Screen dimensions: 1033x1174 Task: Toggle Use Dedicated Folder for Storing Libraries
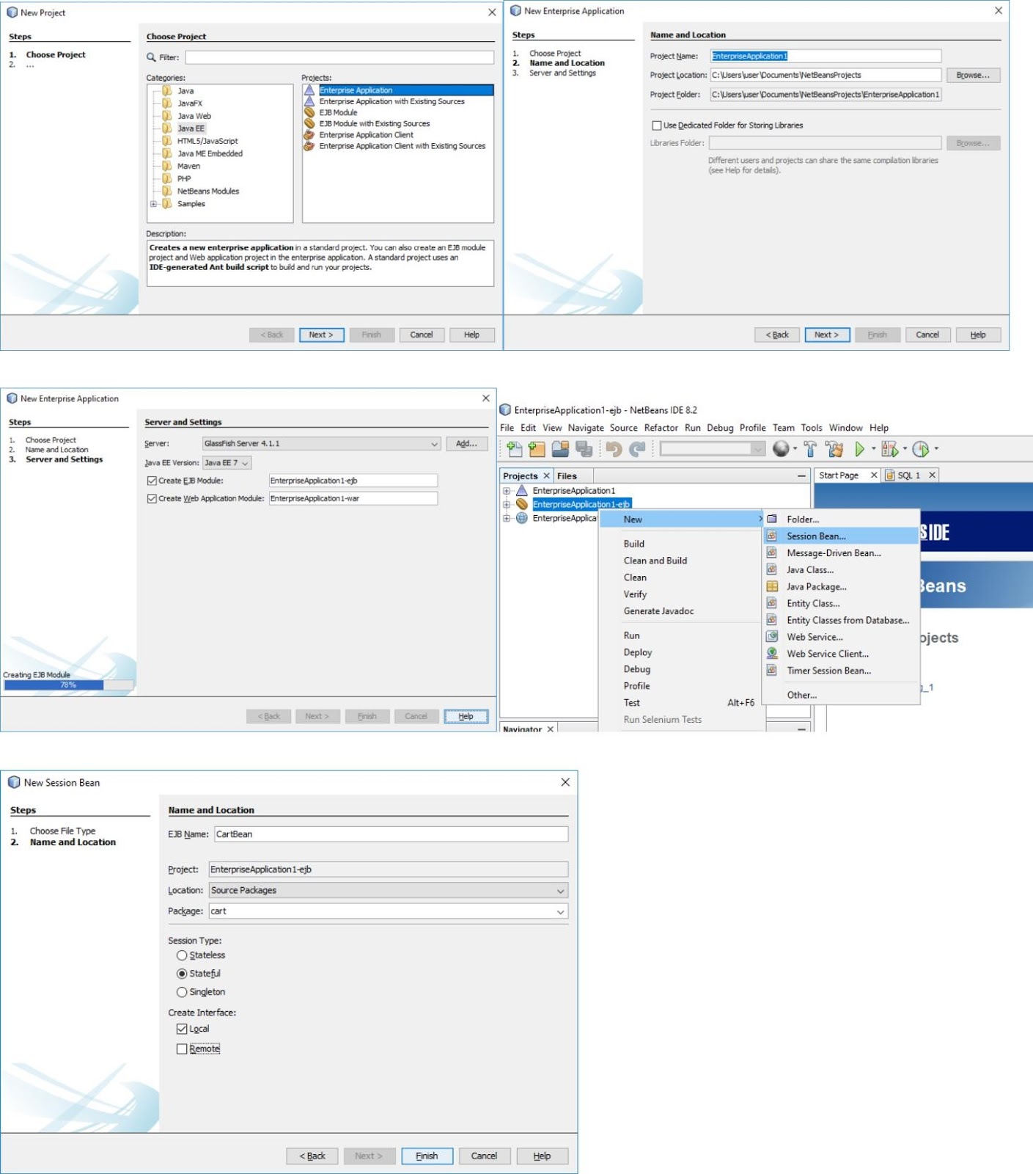[657, 125]
